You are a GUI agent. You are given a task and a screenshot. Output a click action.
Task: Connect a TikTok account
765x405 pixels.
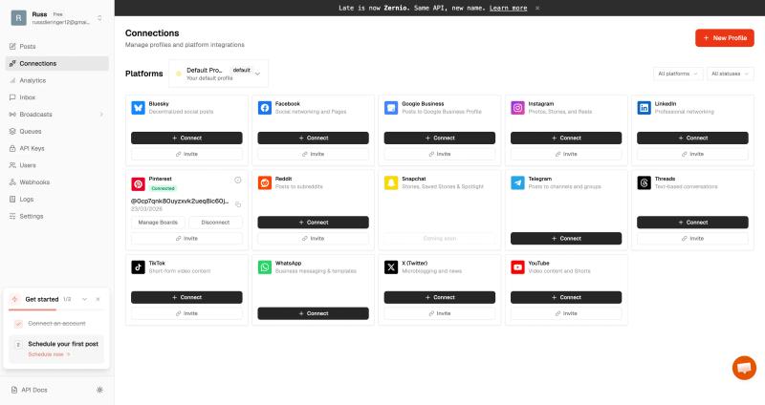click(186, 297)
